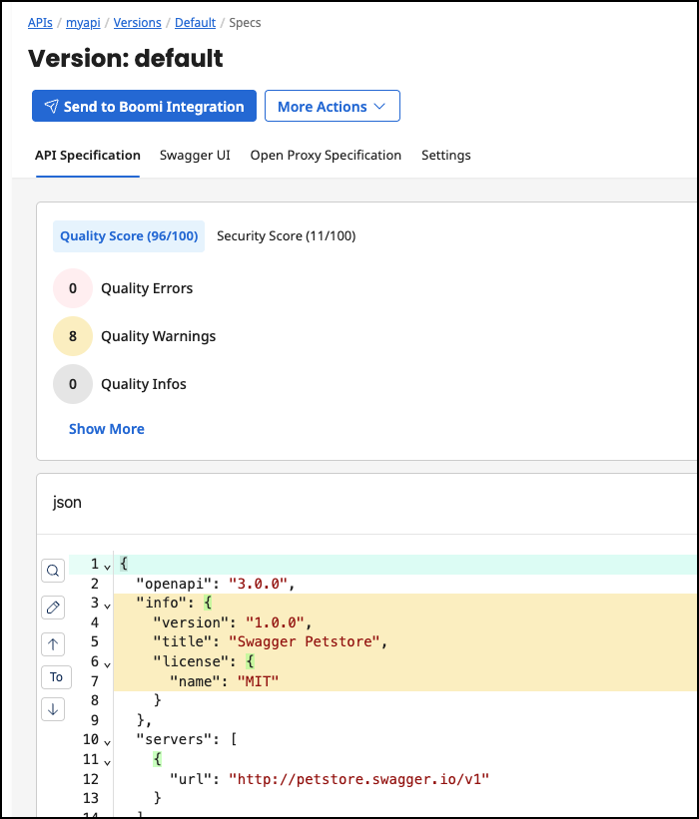Viewport: 699px width, 819px height.
Task: Click the Show More link
Action: [x=106, y=429]
